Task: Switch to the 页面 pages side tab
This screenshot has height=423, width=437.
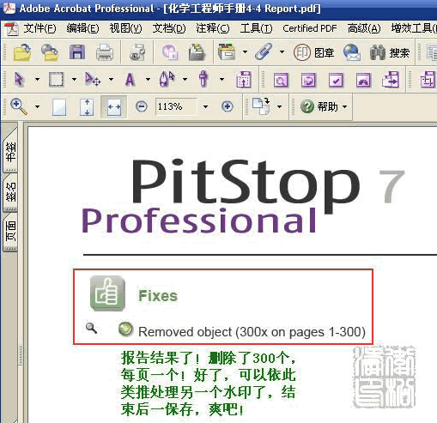Action: 10,232
